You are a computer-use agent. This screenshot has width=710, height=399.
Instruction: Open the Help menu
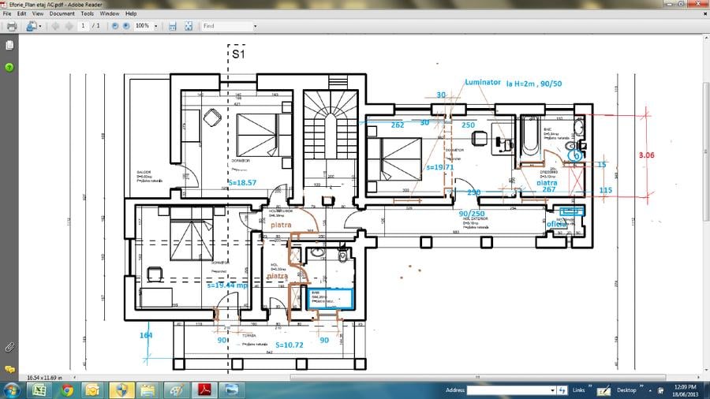click(x=131, y=13)
